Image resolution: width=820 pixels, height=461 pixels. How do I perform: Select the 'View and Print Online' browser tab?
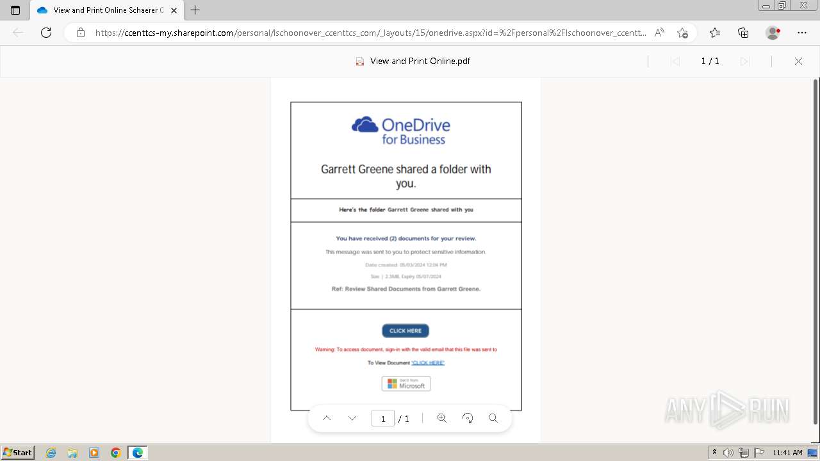107,10
